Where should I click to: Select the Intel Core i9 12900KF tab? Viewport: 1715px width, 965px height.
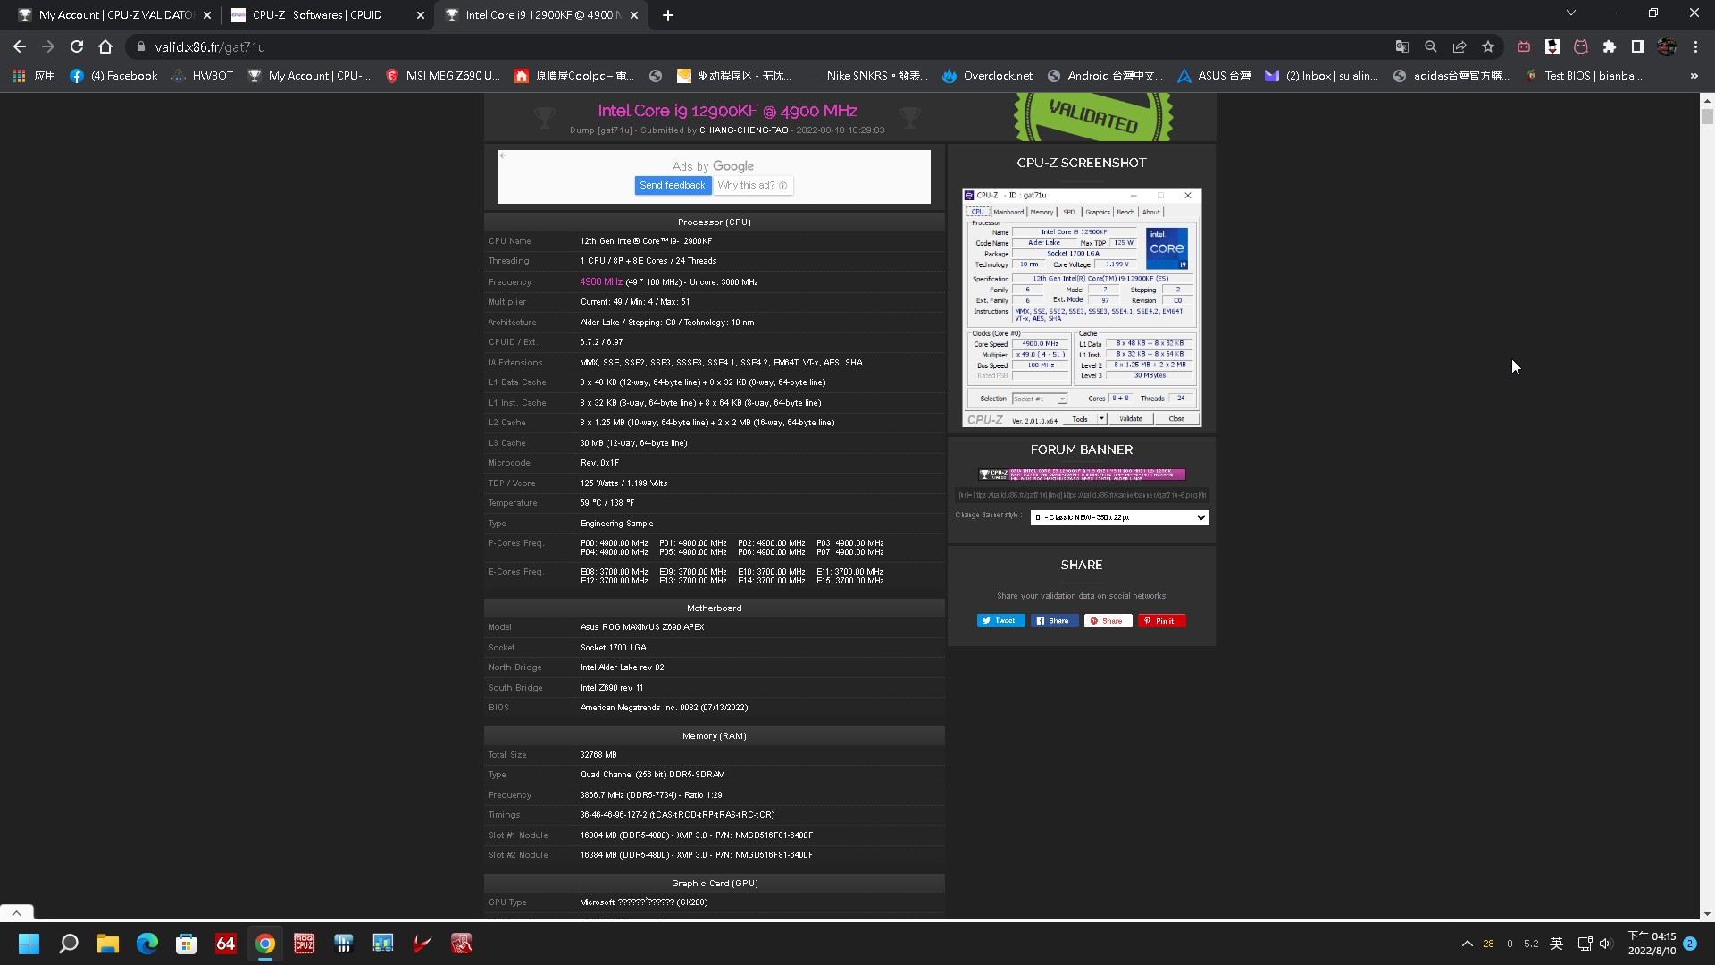(542, 14)
